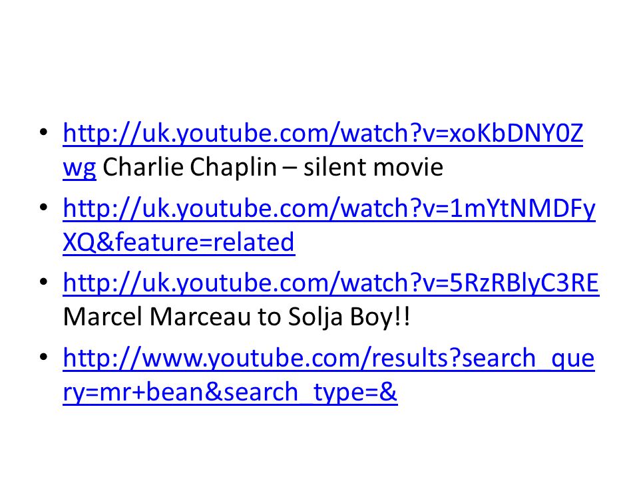
Task: Click the 'Charlie Chaplin' text
Action: click(190, 167)
